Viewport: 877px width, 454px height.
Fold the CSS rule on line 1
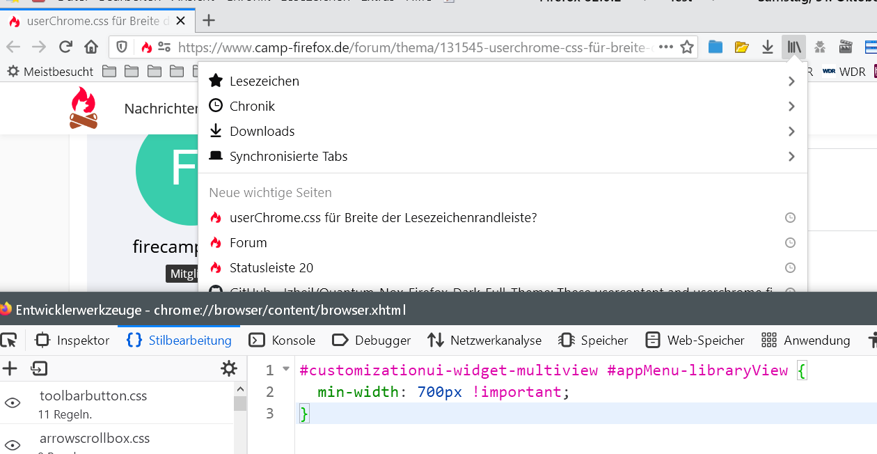coord(286,369)
